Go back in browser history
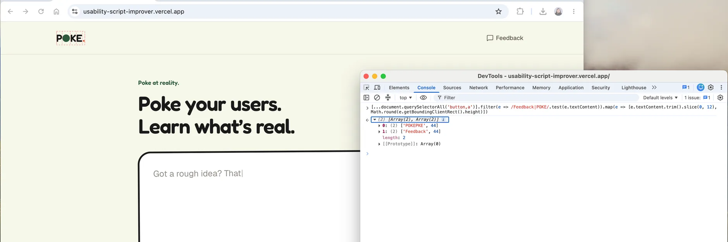Image resolution: width=728 pixels, height=242 pixels. [10, 12]
